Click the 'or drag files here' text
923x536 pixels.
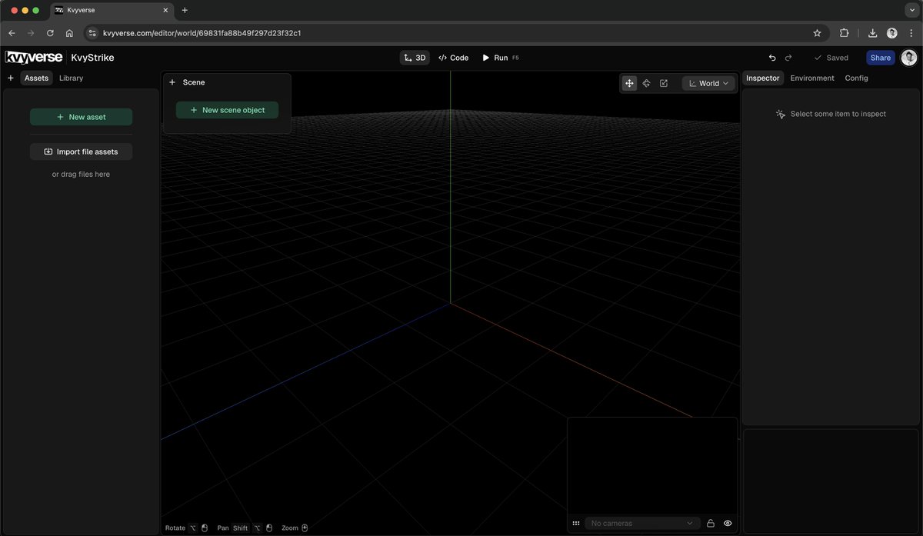pyautogui.click(x=81, y=175)
